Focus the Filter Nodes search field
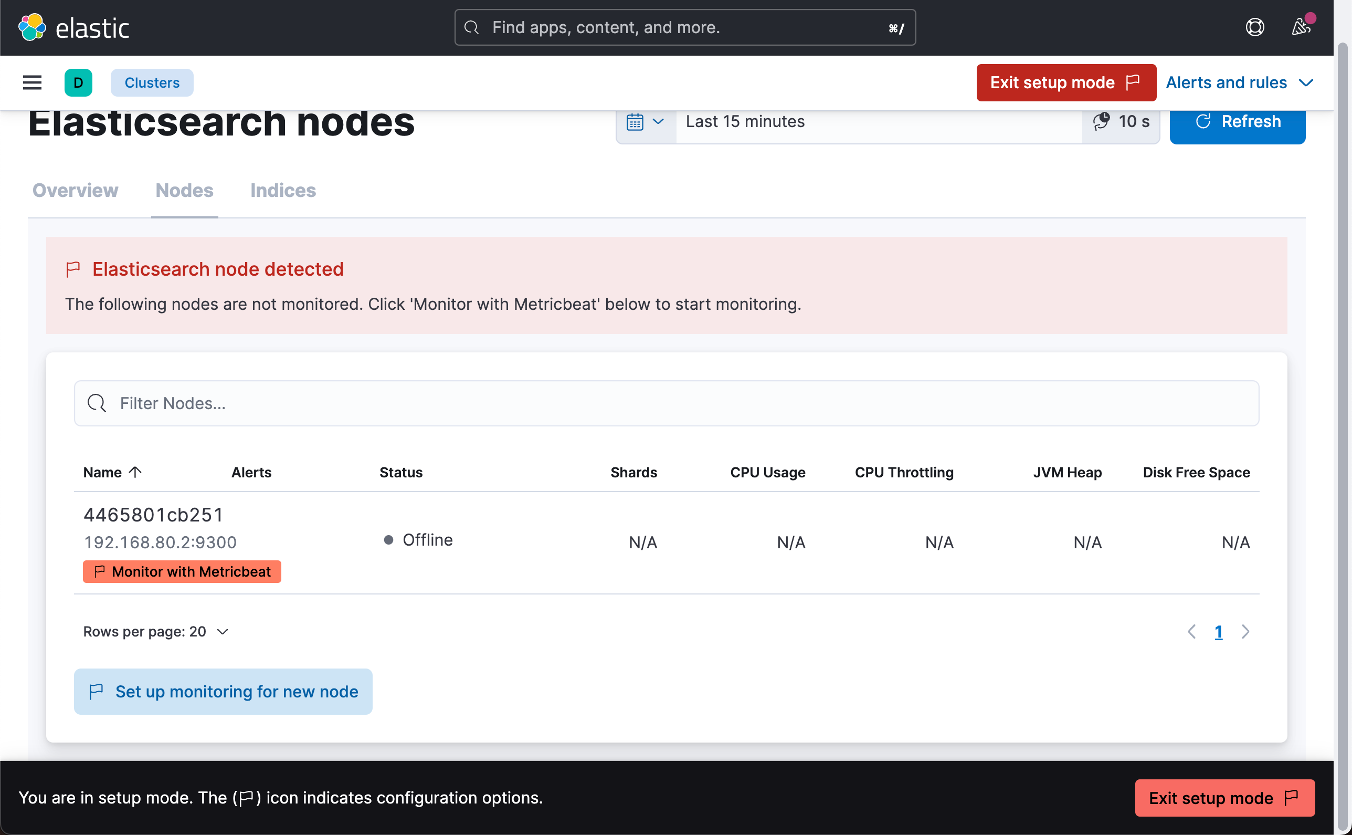 click(x=667, y=403)
